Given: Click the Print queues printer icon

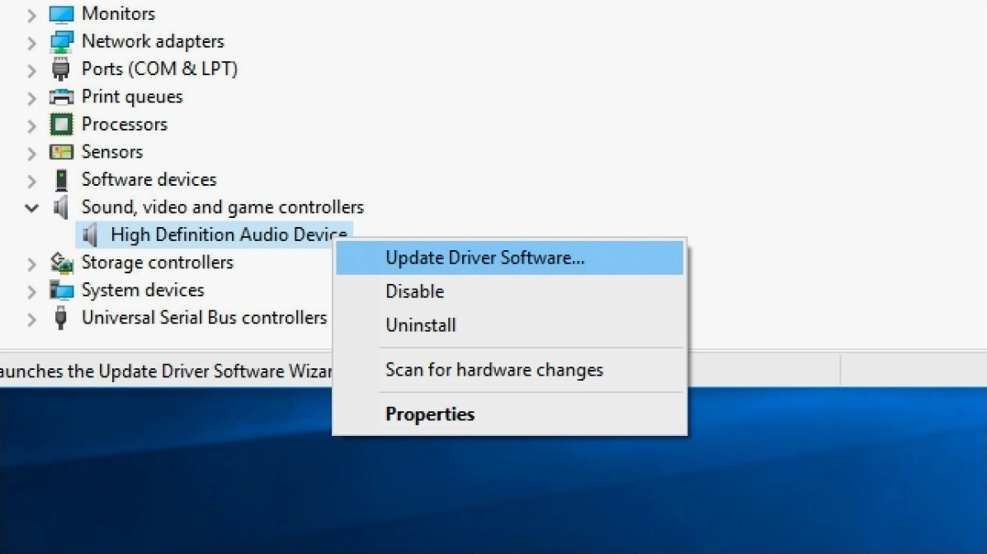Looking at the screenshot, I should [61, 97].
